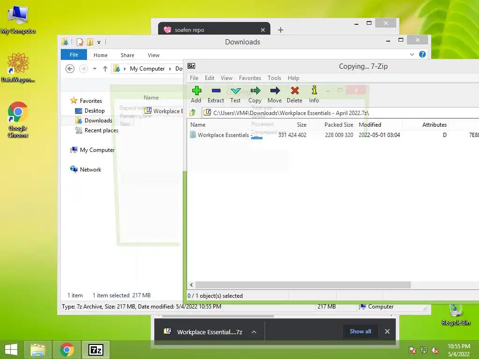This screenshot has height=359, width=479.
Task: Select the Move tool in 7-Zip
Action: coord(275,94)
